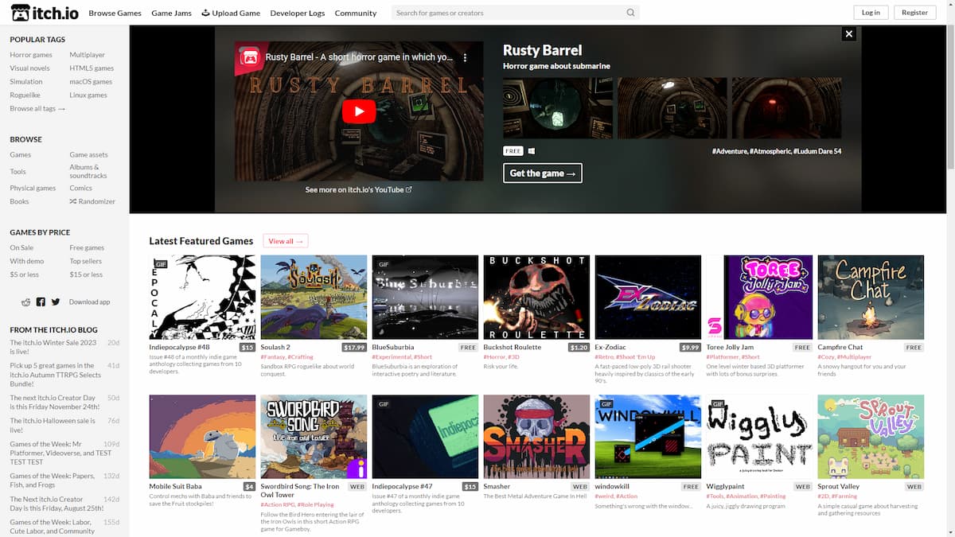Expand Browse all tags link
This screenshot has width=955, height=537.
tap(37, 108)
